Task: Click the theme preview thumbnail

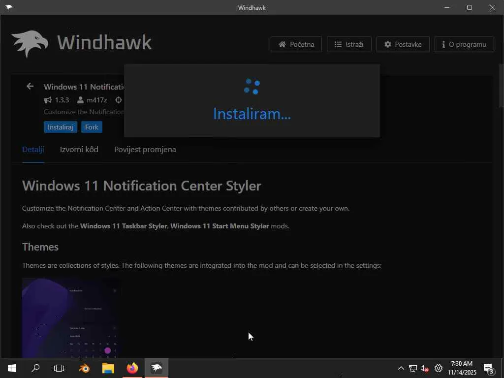Action: pos(71,318)
